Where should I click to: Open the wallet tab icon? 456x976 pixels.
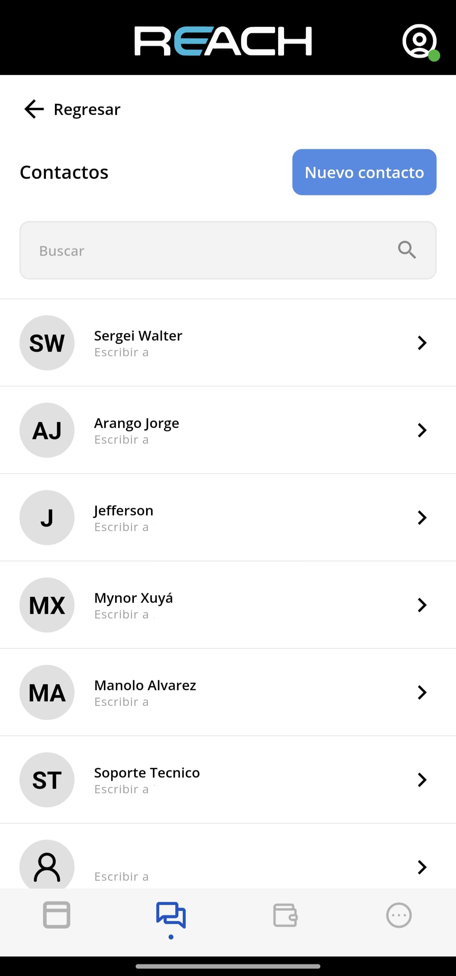point(285,915)
